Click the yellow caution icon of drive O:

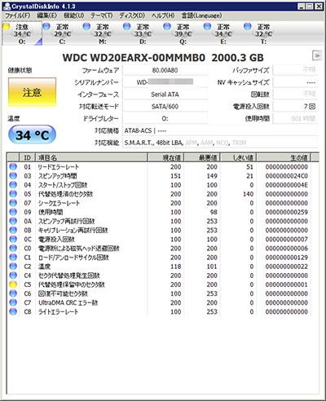[6, 26]
